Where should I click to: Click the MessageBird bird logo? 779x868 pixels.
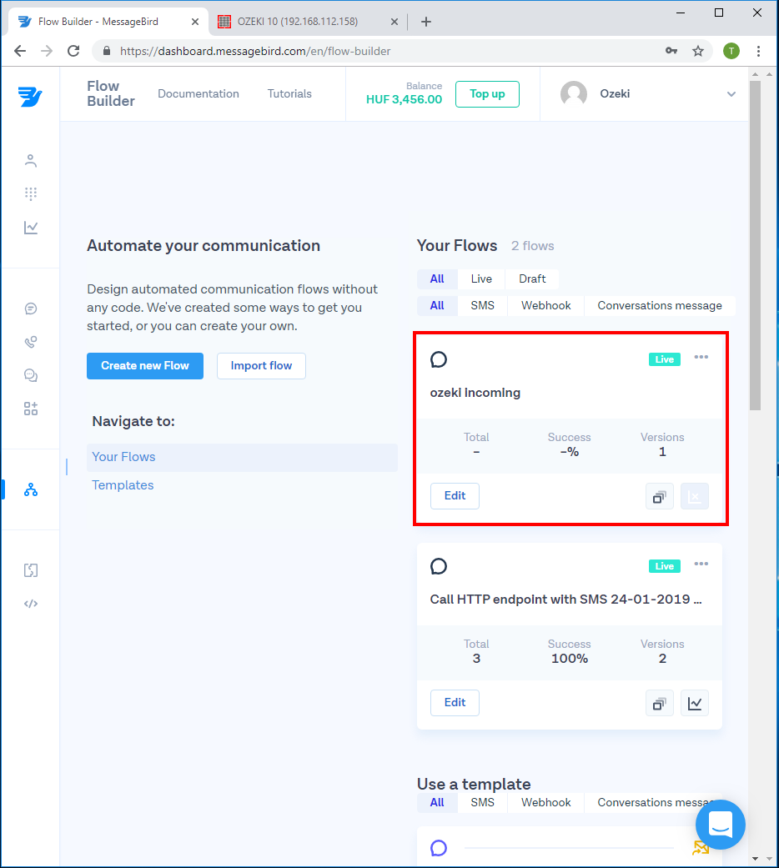30,95
